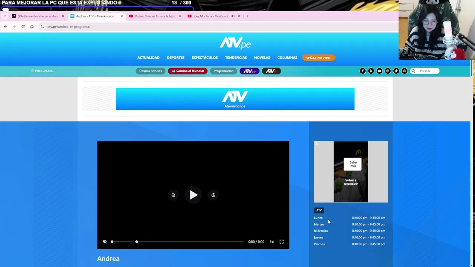Image resolution: width=475 pixels, height=267 pixels.
Task: Close the TikTok stinger andrea tab
Action: [63, 16]
